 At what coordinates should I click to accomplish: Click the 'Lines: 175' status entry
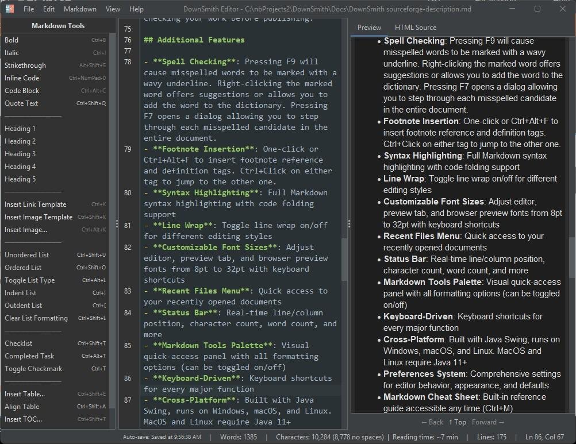pyautogui.click(x=491, y=437)
